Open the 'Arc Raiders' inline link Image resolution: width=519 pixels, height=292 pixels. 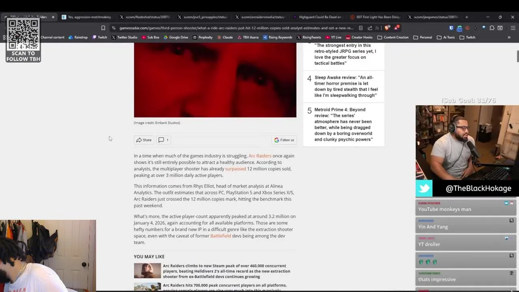(260, 156)
